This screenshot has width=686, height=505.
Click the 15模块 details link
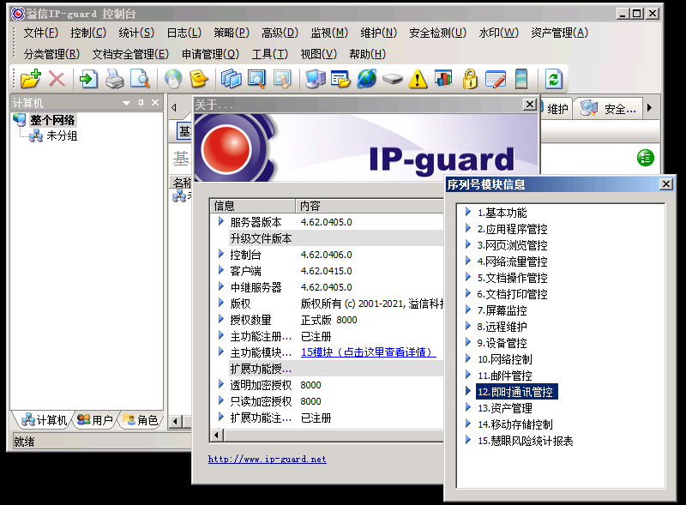[x=369, y=352]
